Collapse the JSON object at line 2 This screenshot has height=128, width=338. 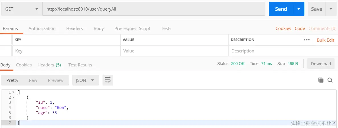point(13,97)
